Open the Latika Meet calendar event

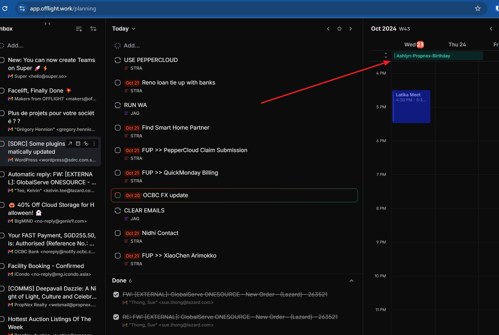tap(411, 106)
